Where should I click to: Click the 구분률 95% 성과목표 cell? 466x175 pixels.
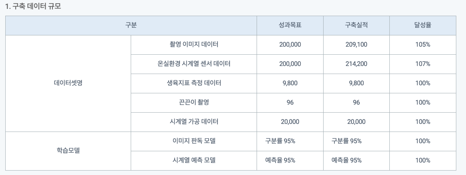pyautogui.click(x=290, y=141)
